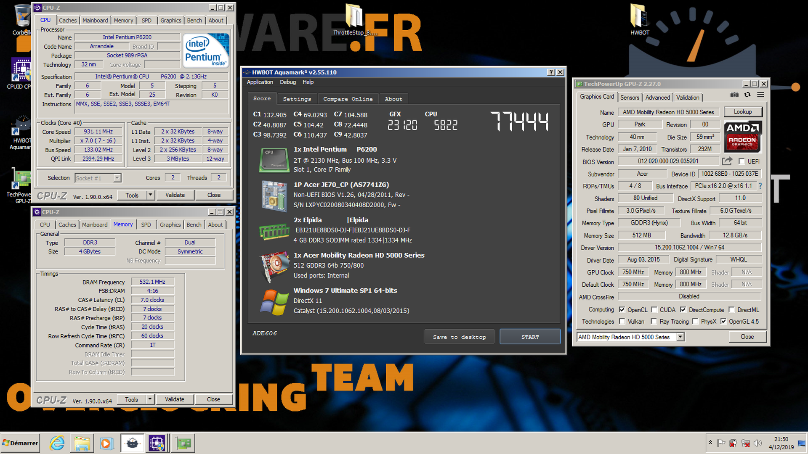Click the CPU chip icon in Aquamark
The height and width of the screenshot is (454, 808).
(274, 160)
